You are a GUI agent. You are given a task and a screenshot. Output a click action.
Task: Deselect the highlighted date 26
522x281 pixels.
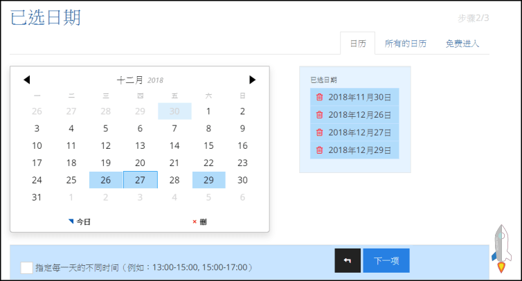106,180
